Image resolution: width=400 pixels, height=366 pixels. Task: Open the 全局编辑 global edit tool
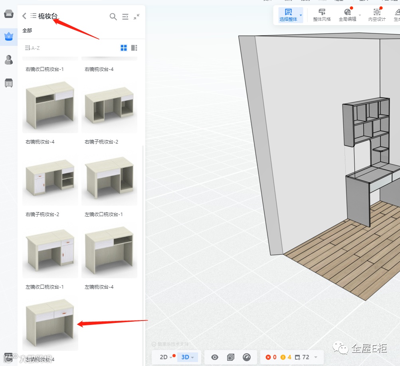[347, 15]
